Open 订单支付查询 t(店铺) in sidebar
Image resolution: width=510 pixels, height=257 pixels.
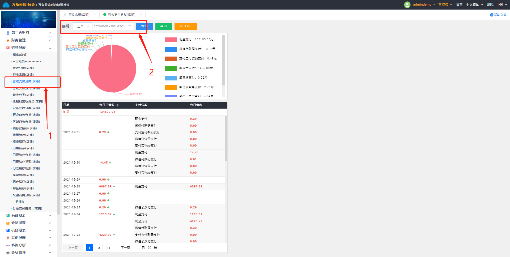click(27, 208)
